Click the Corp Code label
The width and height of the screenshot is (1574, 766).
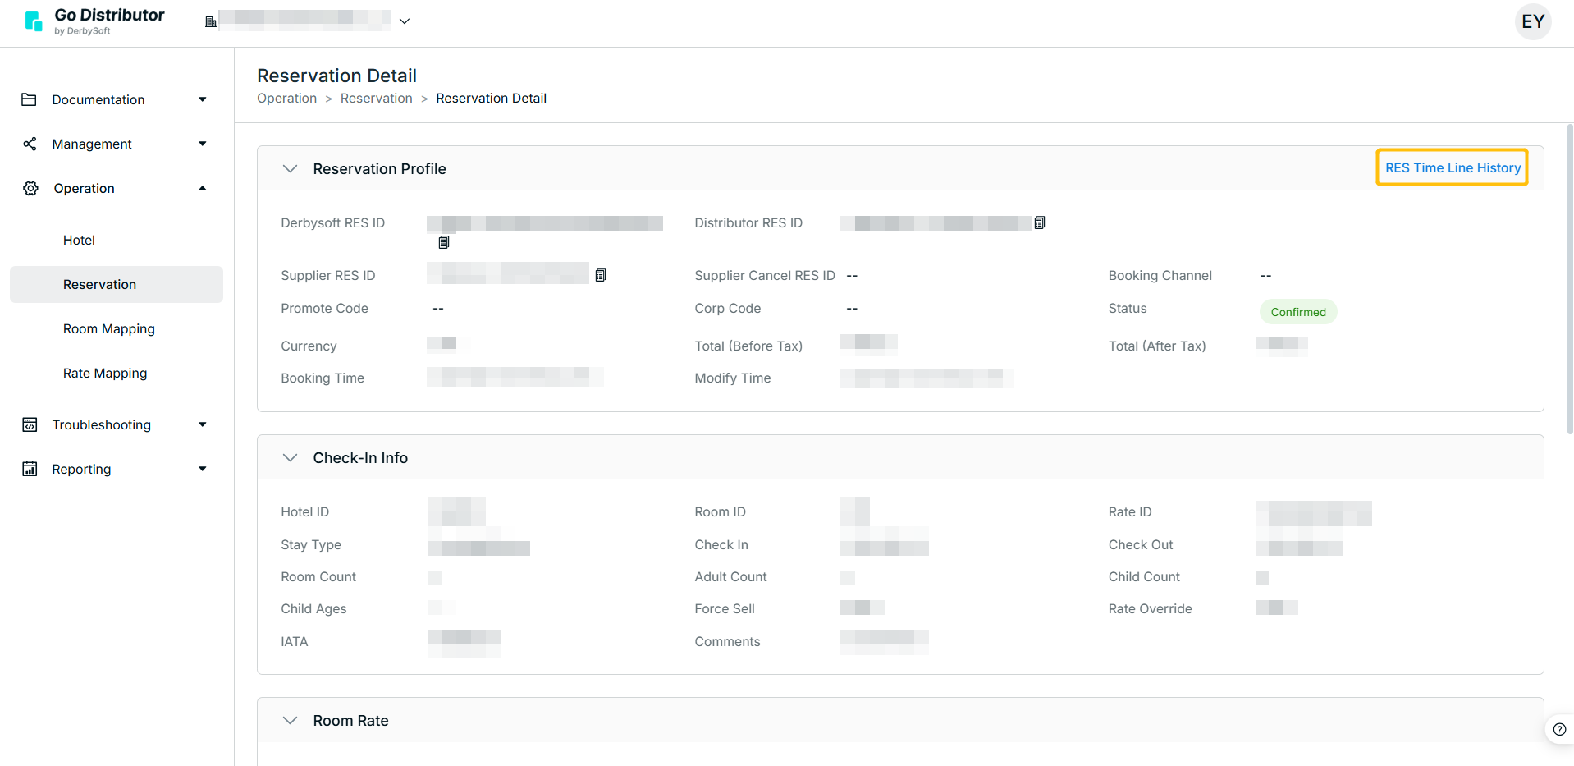pyautogui.click(x=728, y=308)
